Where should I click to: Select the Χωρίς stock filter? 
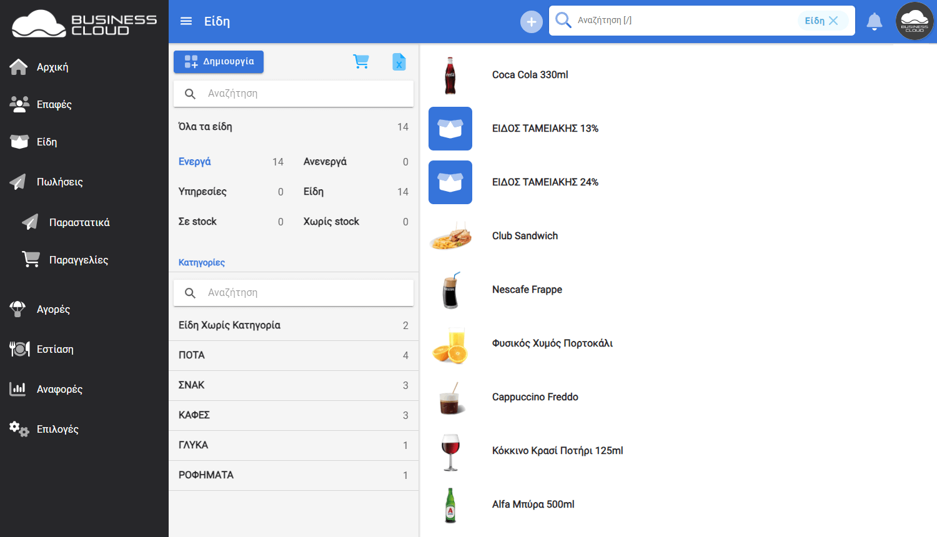click(356, 222)
